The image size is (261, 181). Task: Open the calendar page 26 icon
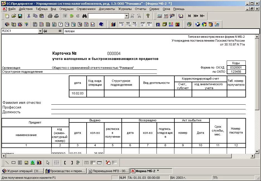(x=210, y=24)
